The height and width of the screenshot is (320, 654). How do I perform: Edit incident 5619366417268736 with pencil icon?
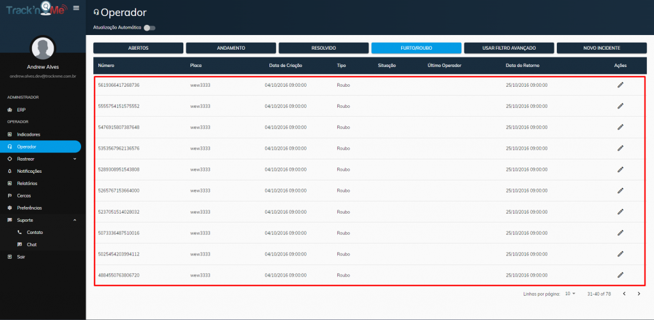coord(620,85)
